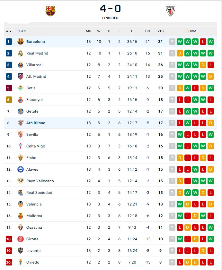Click the FORM column header
Image resolution: width=222 pixels, height=270 pixels.
[191, 31]
